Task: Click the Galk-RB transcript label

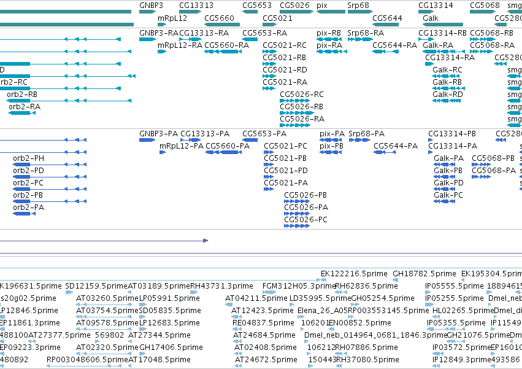Action: pyautogui.click(x=447, y=82)
